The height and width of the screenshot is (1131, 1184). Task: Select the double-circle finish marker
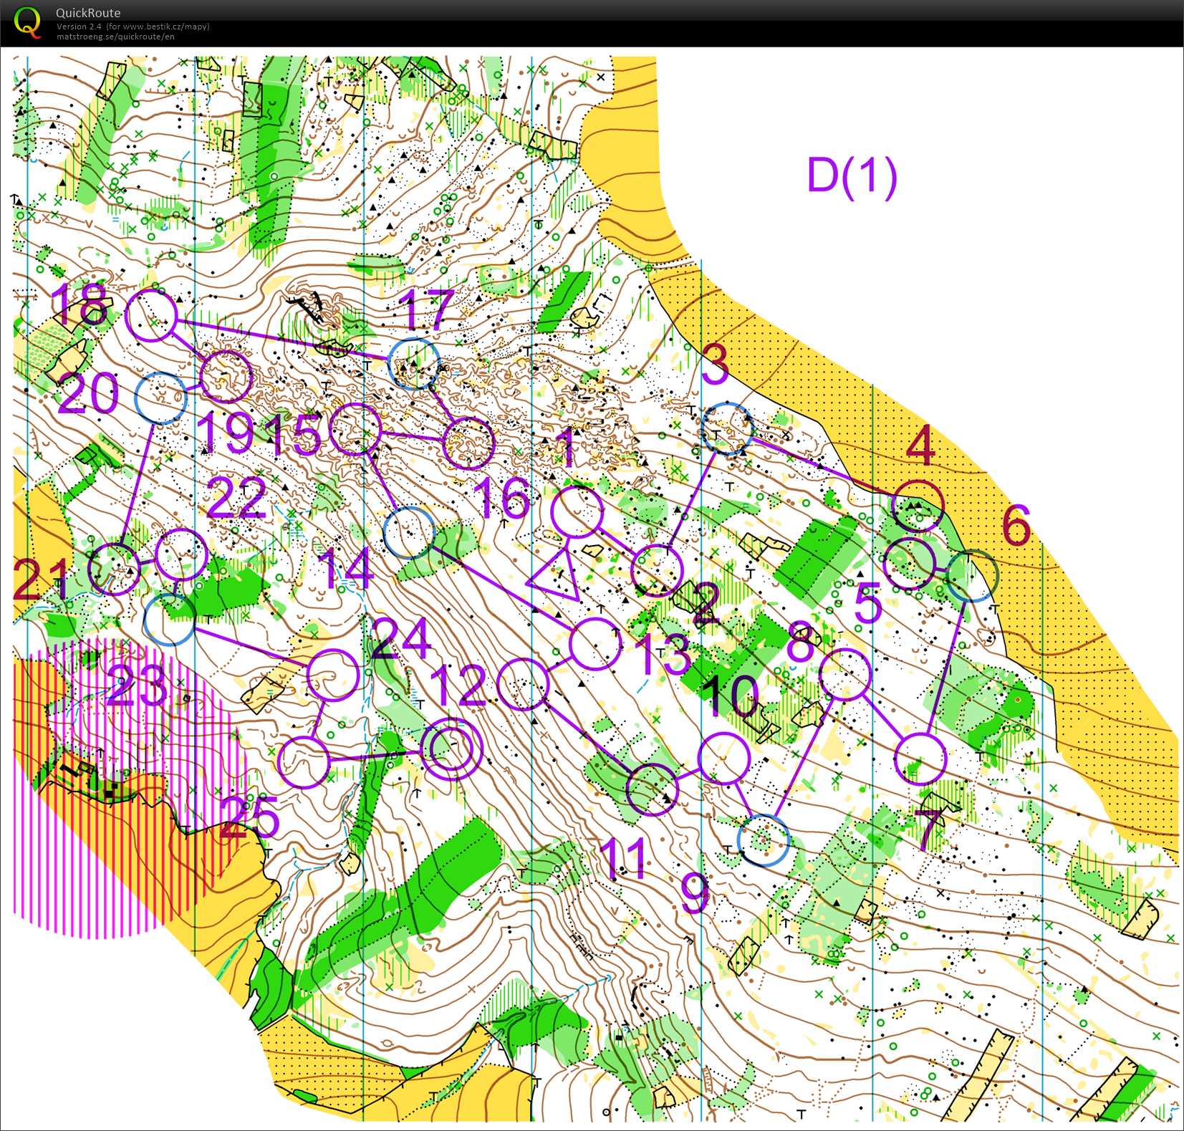coord(451,749)
